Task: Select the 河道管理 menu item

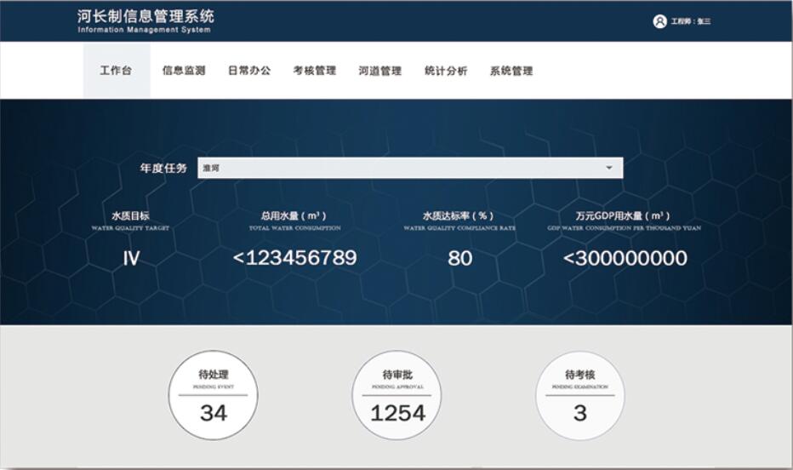Action: coord(379,71)
